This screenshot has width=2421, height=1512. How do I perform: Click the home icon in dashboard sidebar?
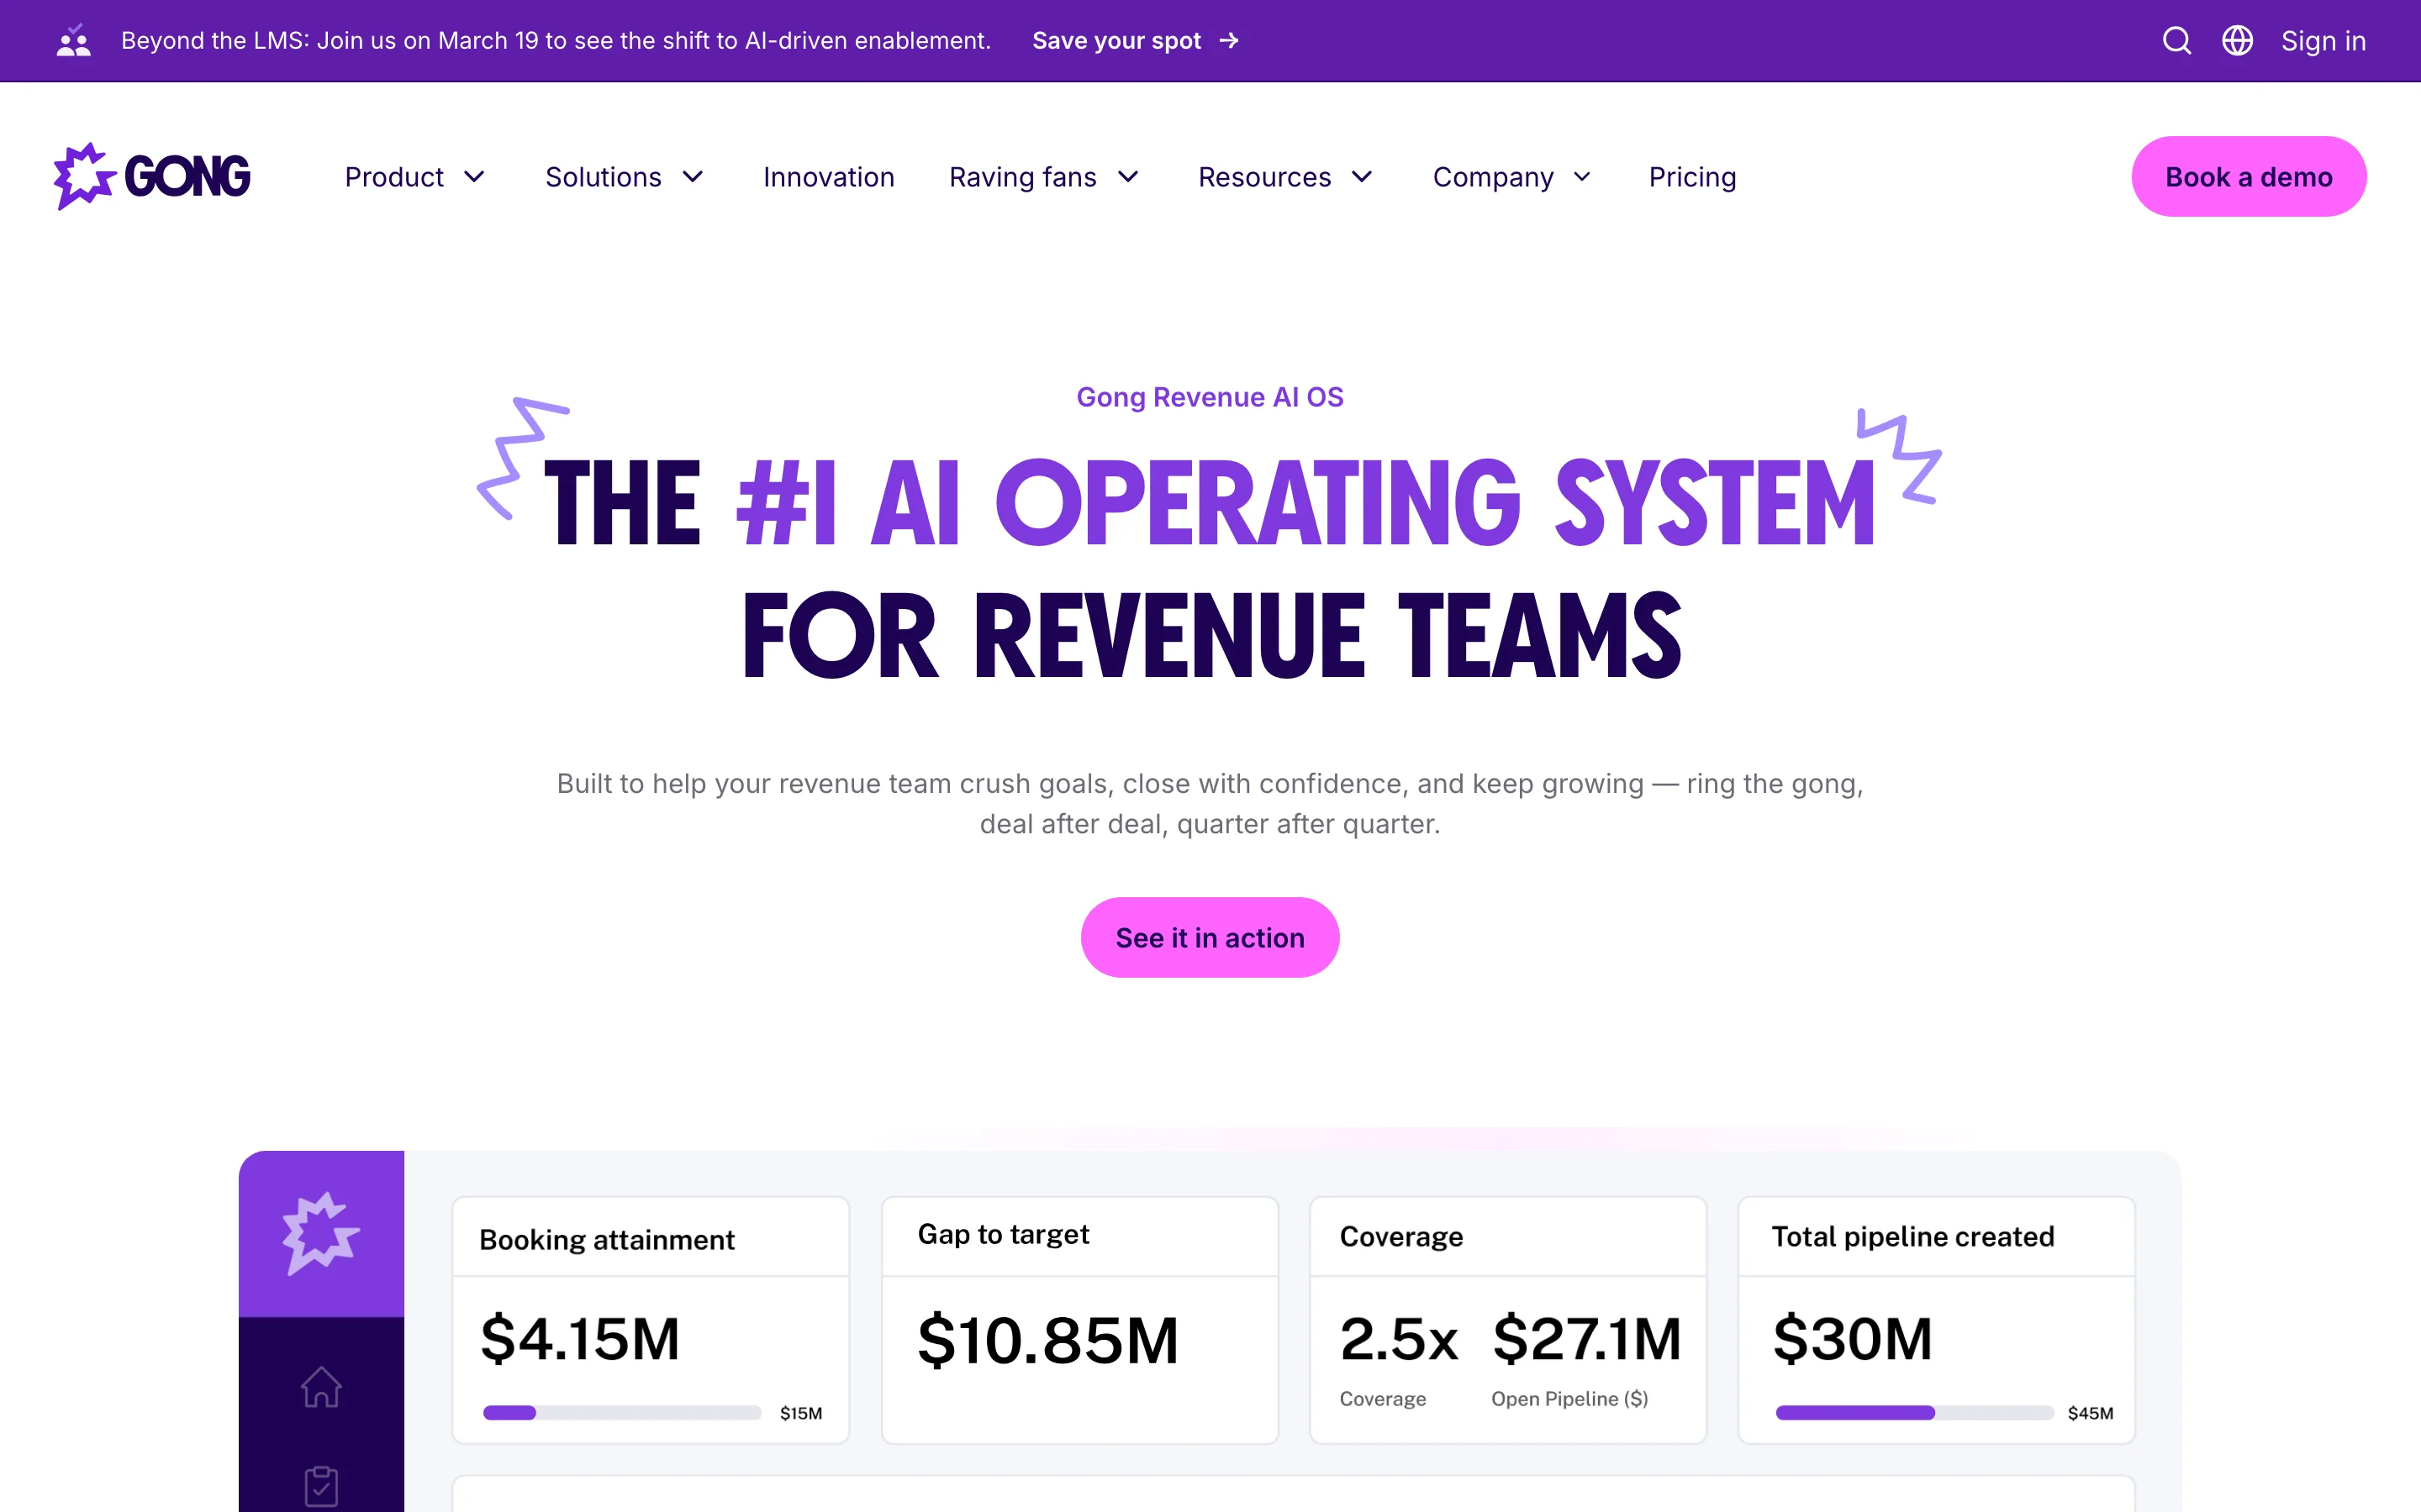pyautogui.click(x=321, y=1387)
